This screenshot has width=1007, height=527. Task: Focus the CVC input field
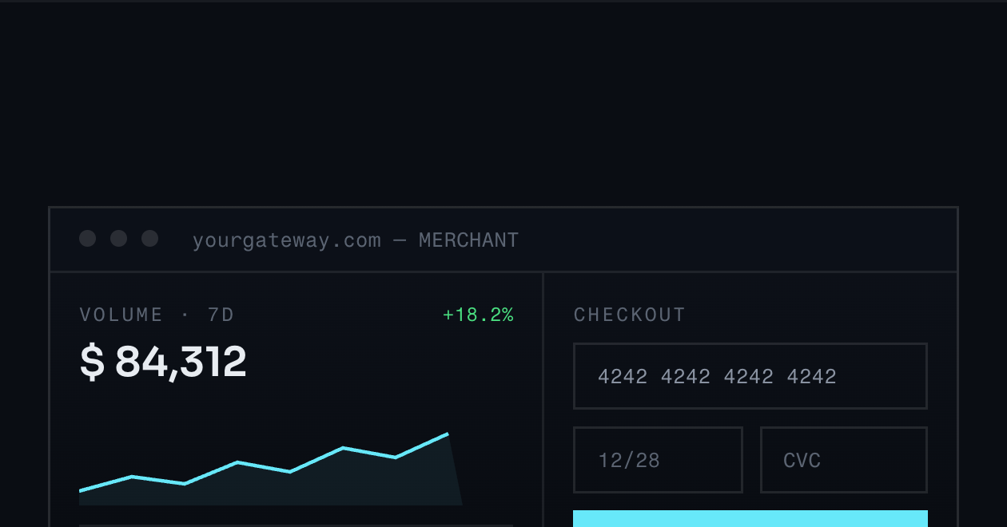pyautogui.click(x=844, y=460)
